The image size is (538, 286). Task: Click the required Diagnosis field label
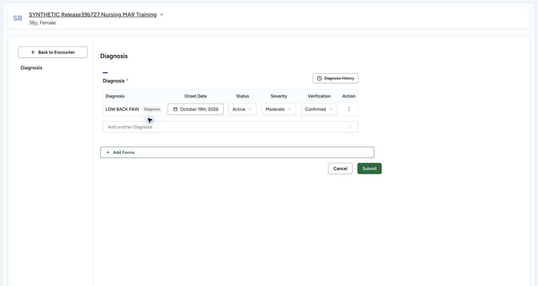[x=115, y=81]
